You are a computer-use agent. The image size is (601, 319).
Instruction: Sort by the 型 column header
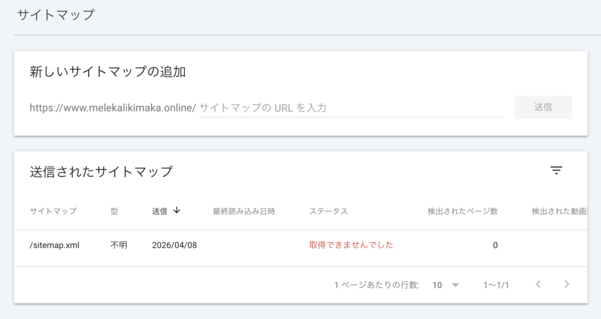(x=114, y=211)
